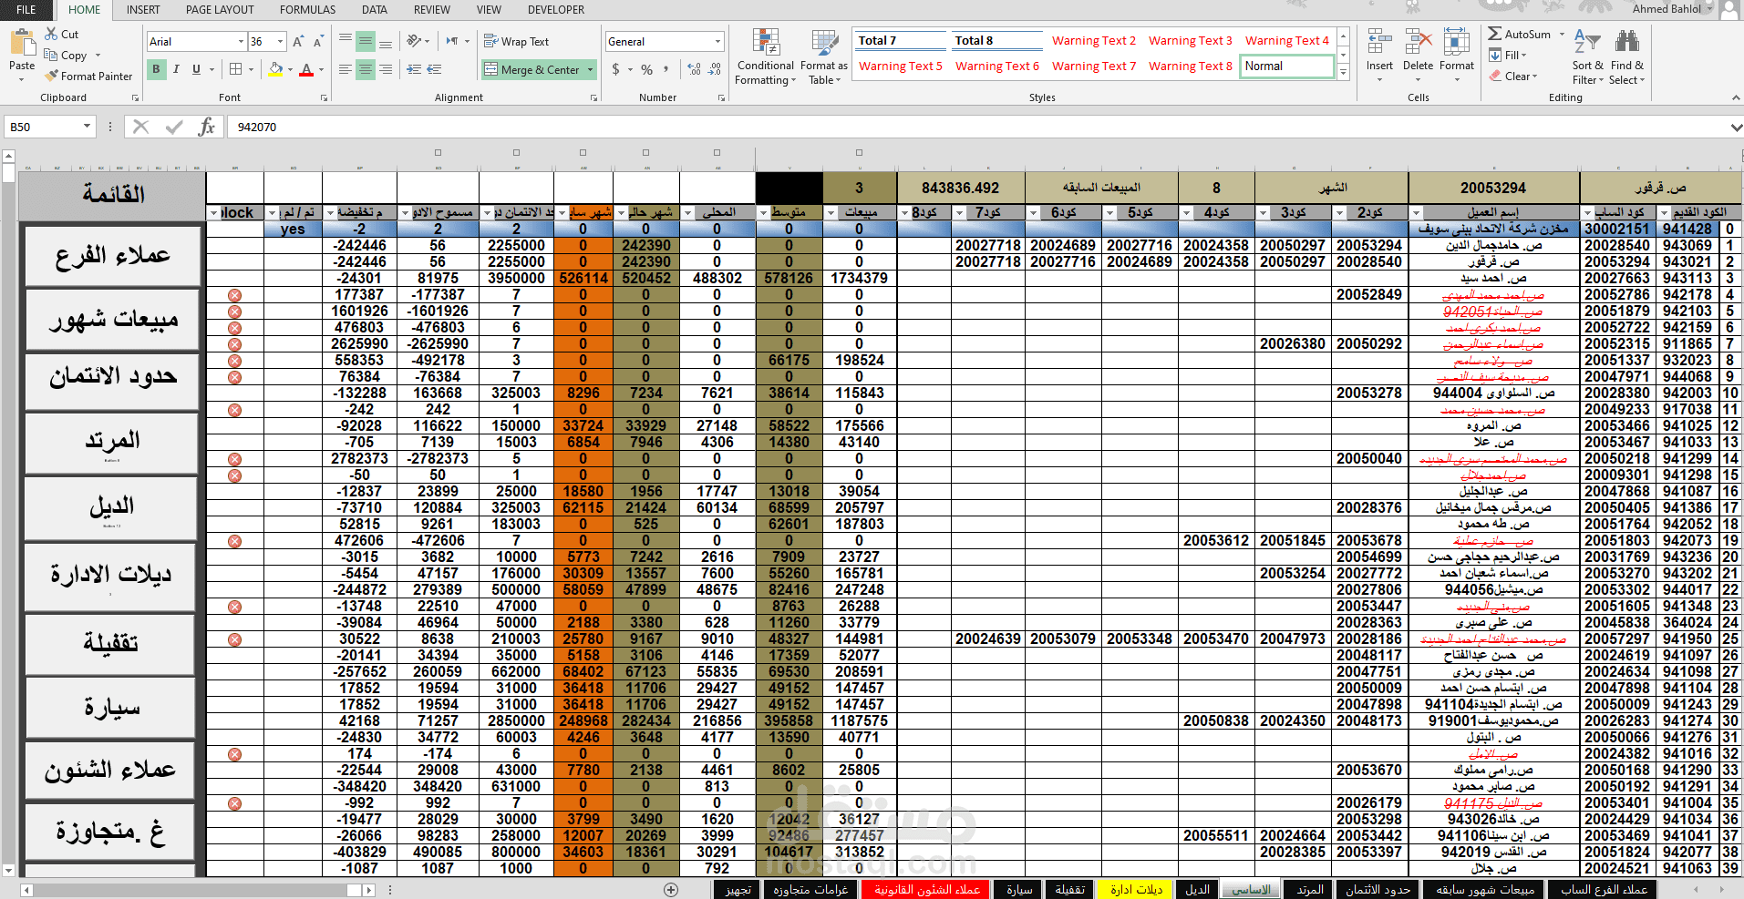Screen dimensions: 1744x899
Task: Open the Name Box B50 dropdown
Action: (x=88, y=127)
